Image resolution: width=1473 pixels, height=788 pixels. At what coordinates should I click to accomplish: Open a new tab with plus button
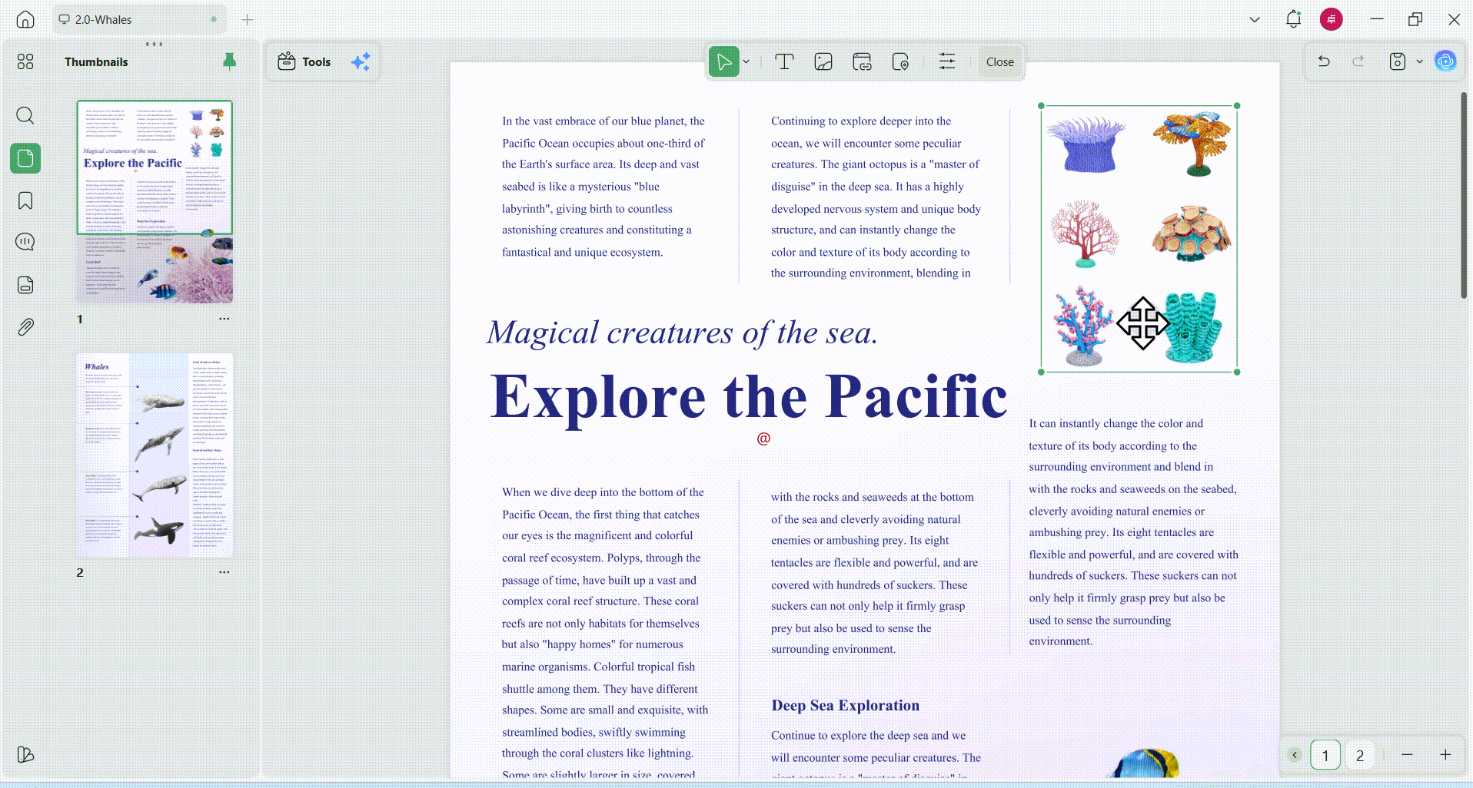point(247,20)
